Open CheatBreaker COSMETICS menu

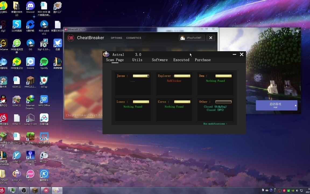pos(134,38)
